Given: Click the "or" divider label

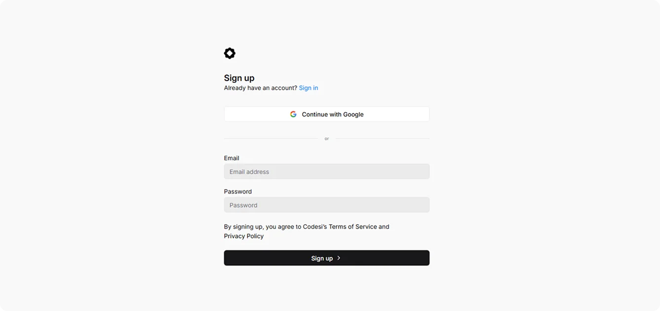Looking at the screenshot, I should pyautogui.click(x=327, y=139).
